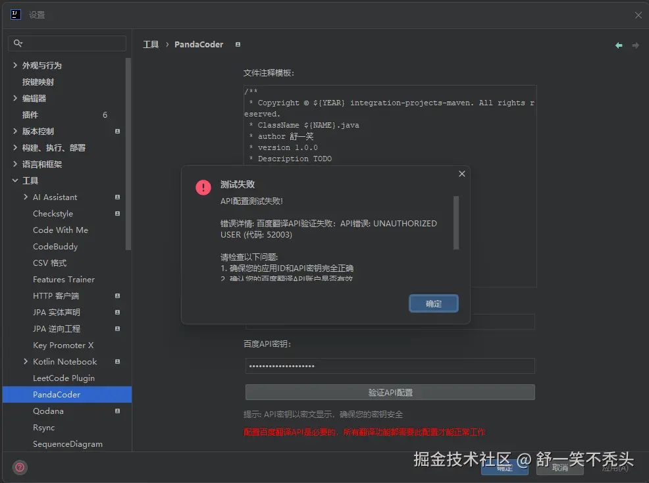Click project-level icon beside JPA 逆向工程
The height and width of the screenshot is (483, 649).
coord(118,328)
